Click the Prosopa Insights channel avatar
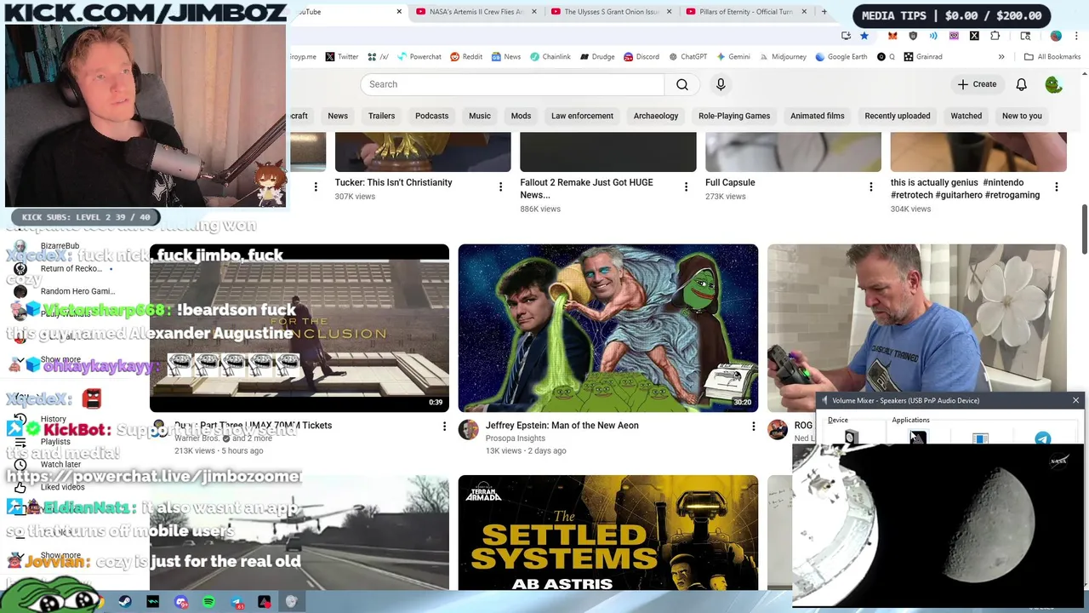 (x=469, y=429)
